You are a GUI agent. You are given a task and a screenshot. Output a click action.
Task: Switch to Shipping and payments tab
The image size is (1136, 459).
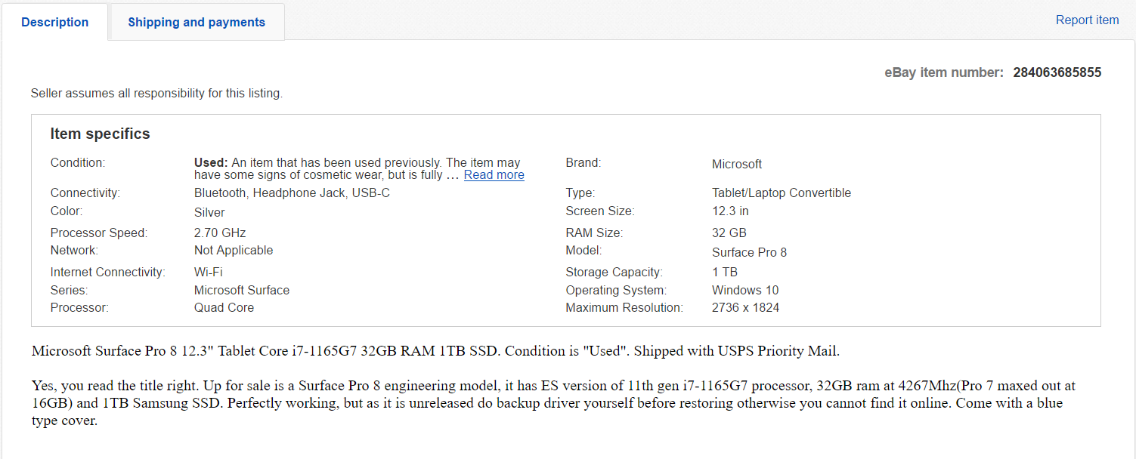tap(197, 22)
